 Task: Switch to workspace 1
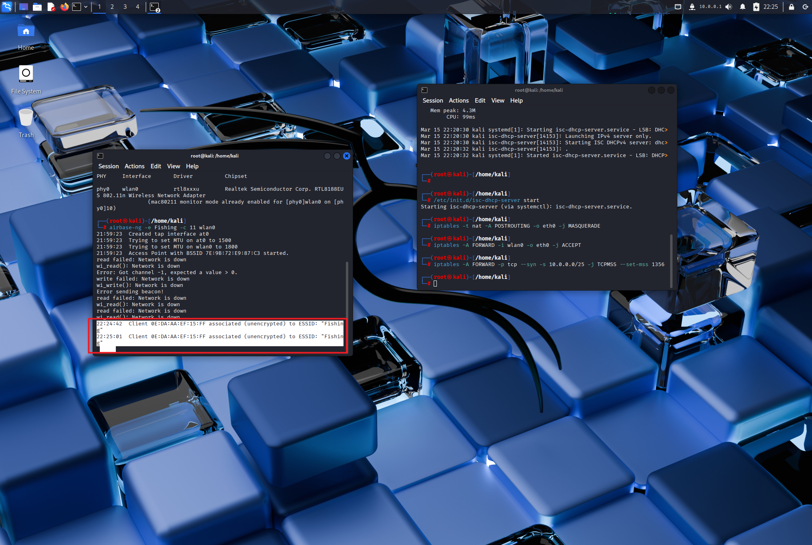click(99, 7)
